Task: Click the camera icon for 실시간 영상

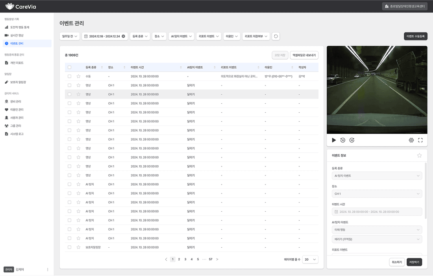Action: pos(7,35)
